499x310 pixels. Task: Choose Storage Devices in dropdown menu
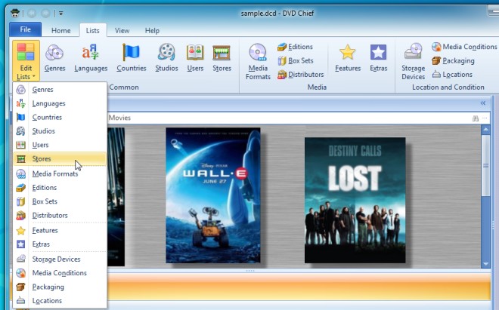click(x=60, y=259)
